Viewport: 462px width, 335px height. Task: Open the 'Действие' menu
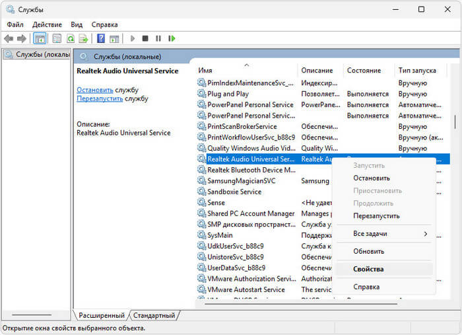[47, 24]
